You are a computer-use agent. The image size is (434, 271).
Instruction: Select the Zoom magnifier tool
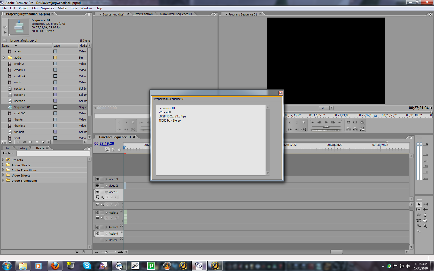coord(425,226)
